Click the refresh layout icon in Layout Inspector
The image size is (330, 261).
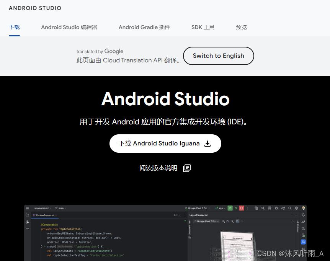coord(242,221)
